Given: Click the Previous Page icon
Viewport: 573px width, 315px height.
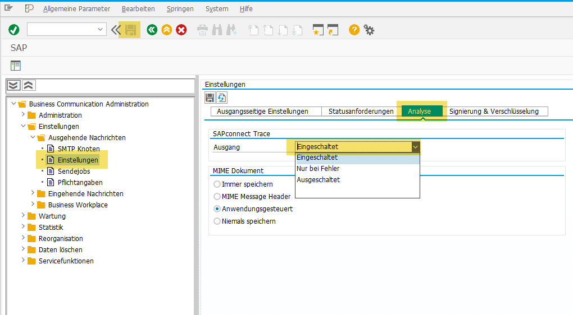Looking at the screenshot, I should click(x=268, y=30).
